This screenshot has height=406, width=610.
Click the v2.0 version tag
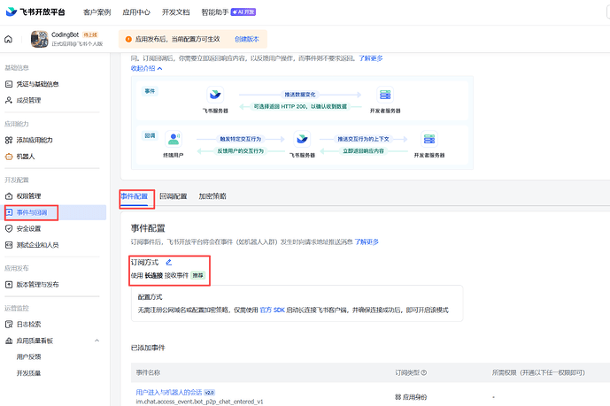209,393
